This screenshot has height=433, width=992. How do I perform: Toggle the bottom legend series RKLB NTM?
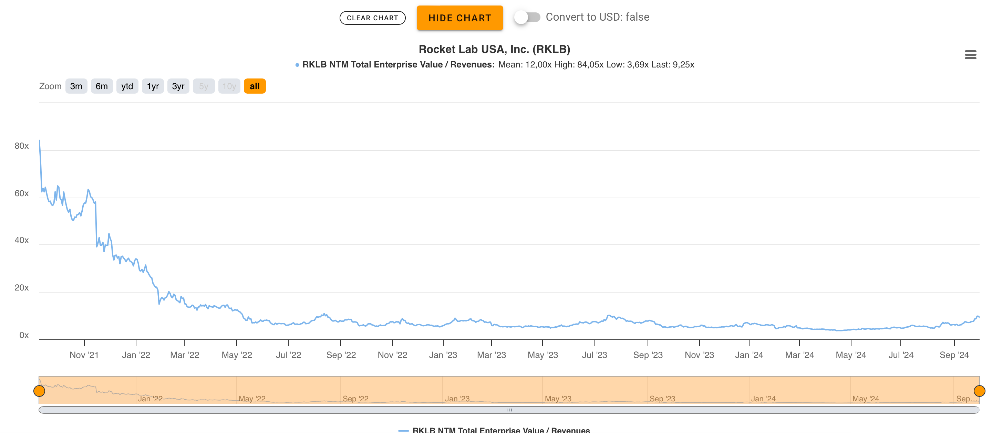494,430
